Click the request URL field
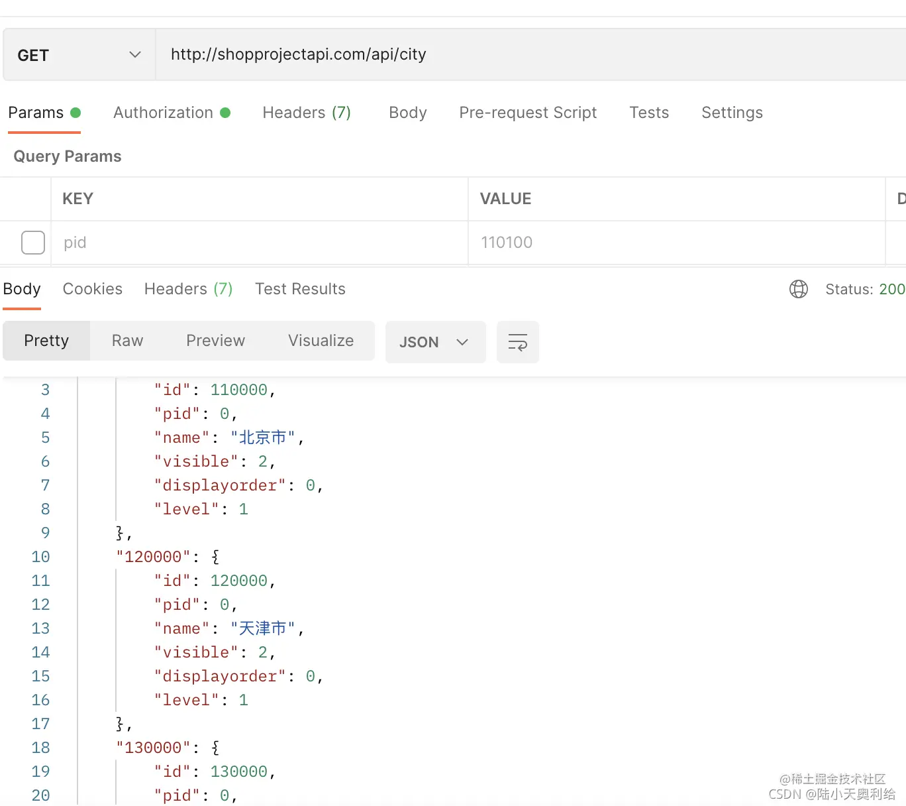906x806 pixels. point(530,55)
